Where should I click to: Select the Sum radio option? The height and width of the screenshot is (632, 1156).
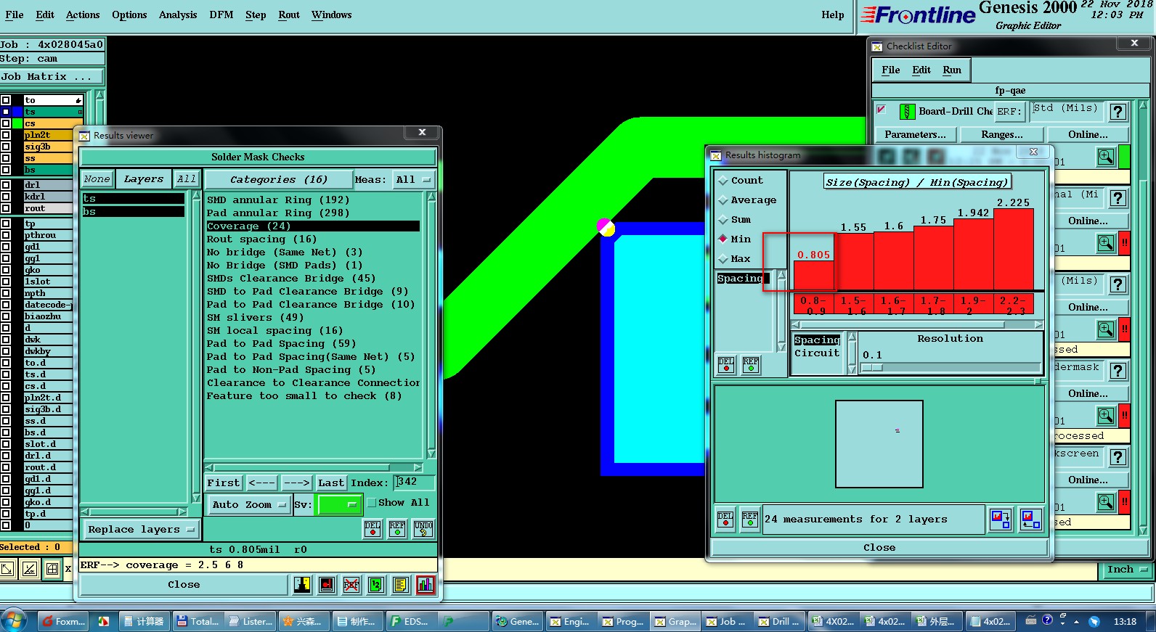(723, 220)
